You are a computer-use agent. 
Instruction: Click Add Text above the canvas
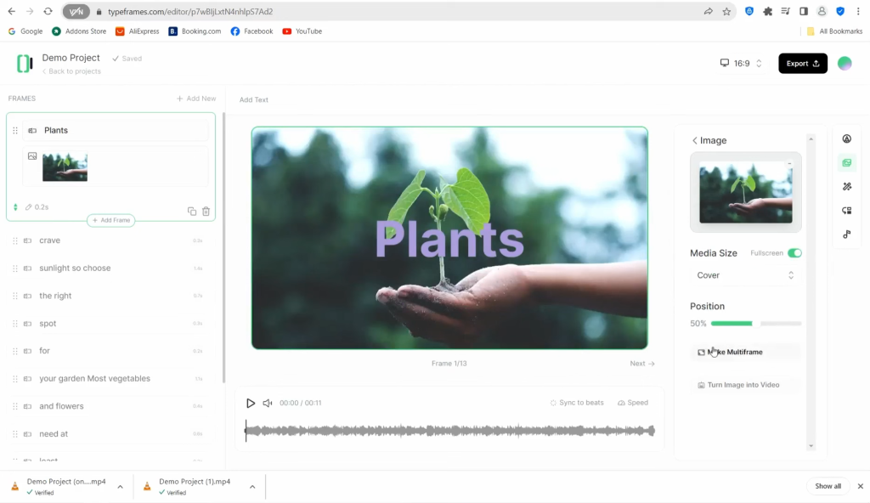(x=253, y=100)
